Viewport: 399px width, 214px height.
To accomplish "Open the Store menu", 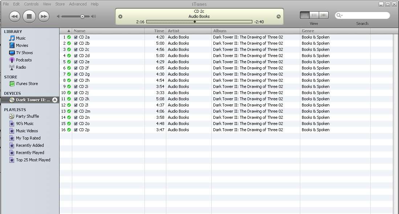I will tap(60, 4).
